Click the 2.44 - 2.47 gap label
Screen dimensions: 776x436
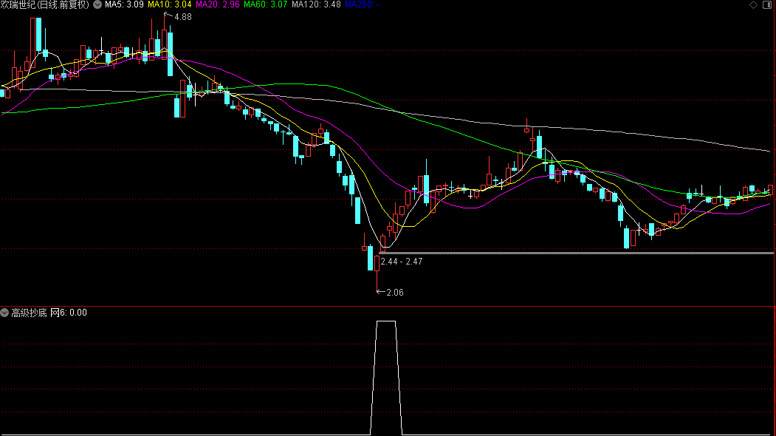402,262
